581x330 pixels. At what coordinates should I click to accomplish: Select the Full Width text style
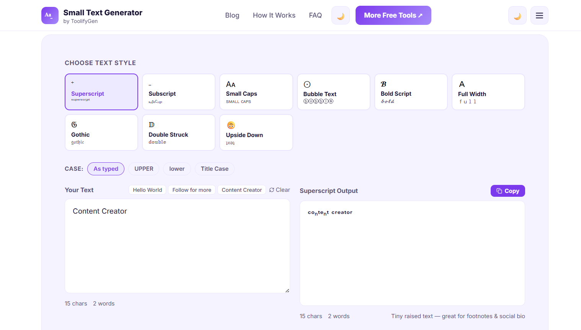pos(488,92)
